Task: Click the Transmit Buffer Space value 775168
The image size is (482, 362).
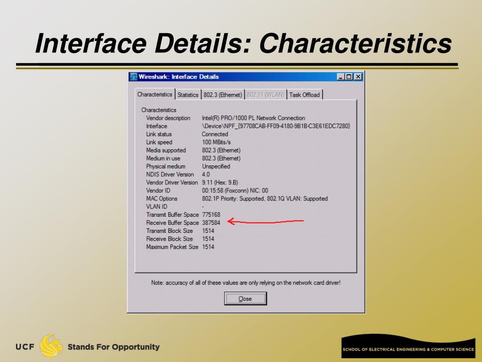Action: (211, 214)
